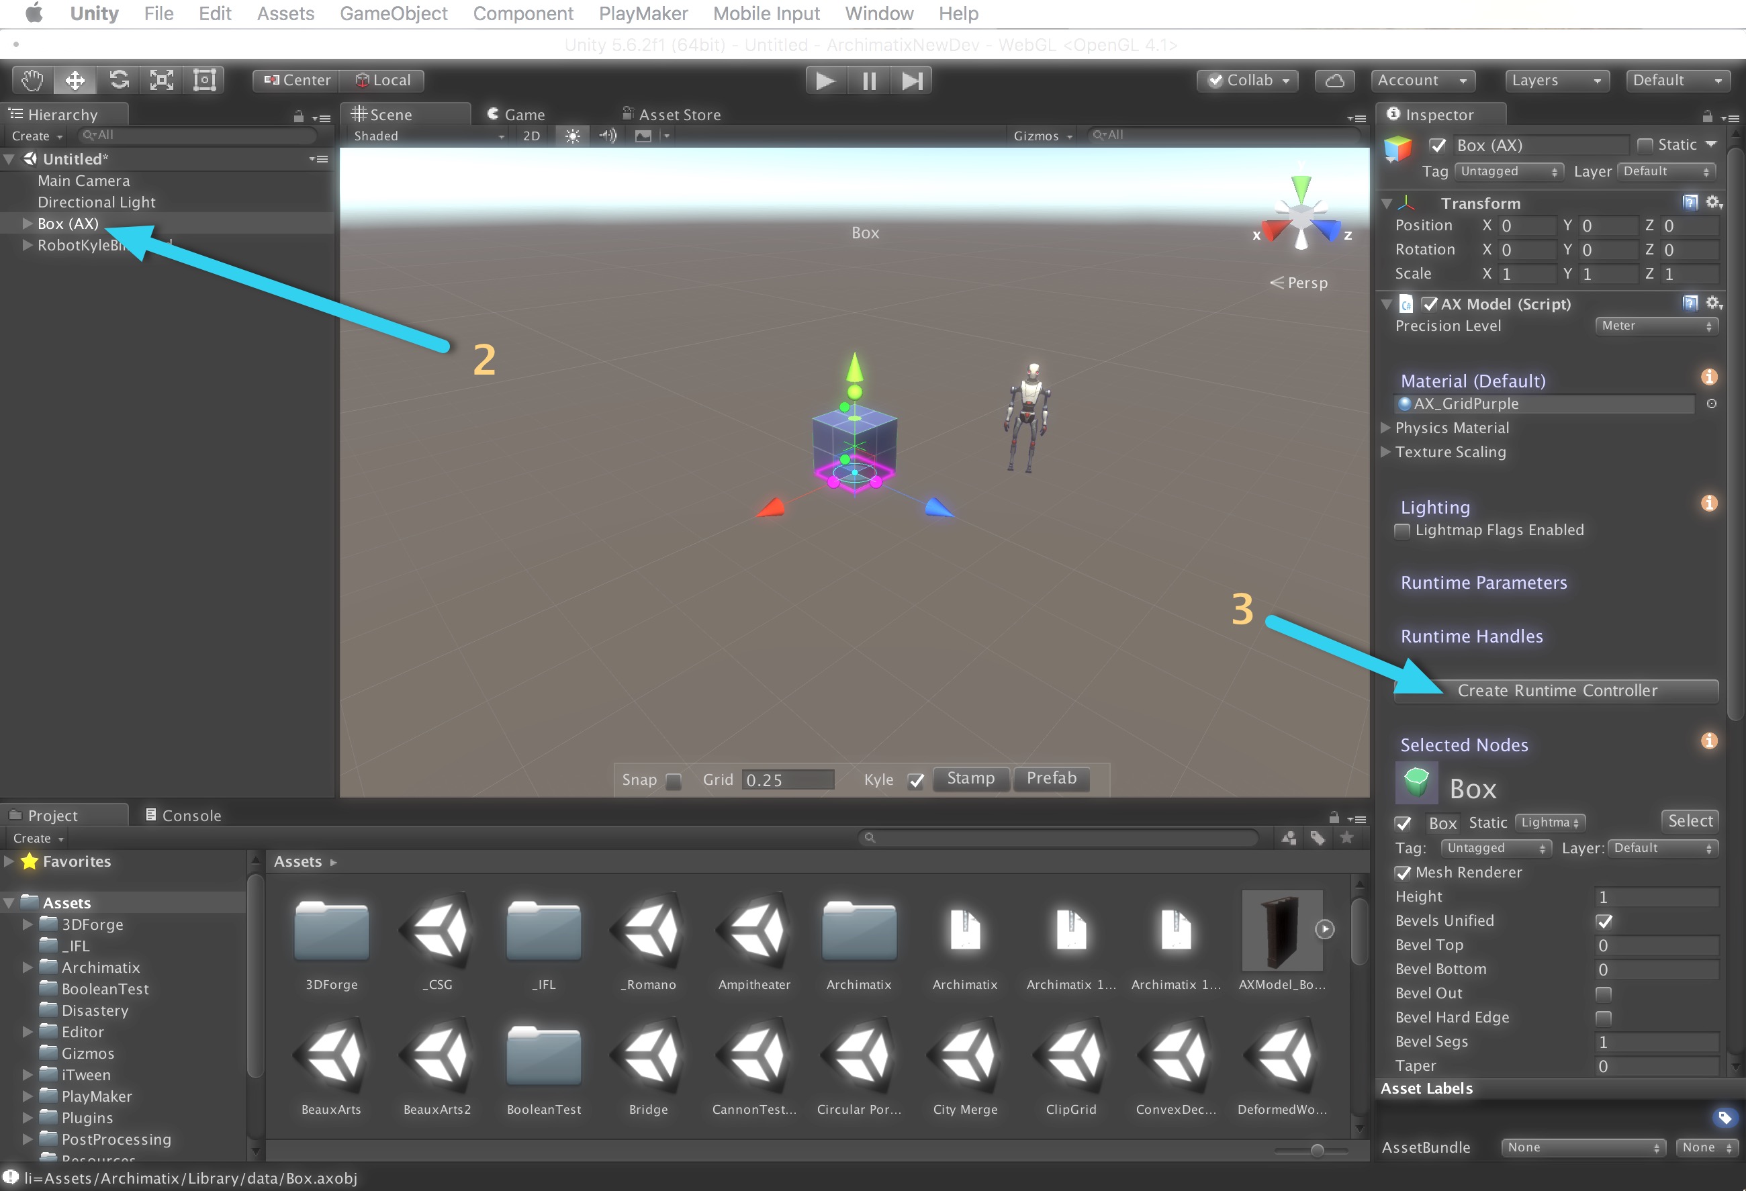
Task: Click Create Runtime Controller button
Action: click(1556, 691)
